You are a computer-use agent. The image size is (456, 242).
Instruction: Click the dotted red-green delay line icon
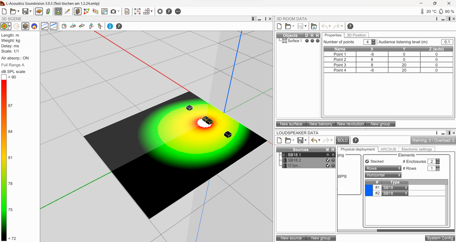[x=95, y=11]
